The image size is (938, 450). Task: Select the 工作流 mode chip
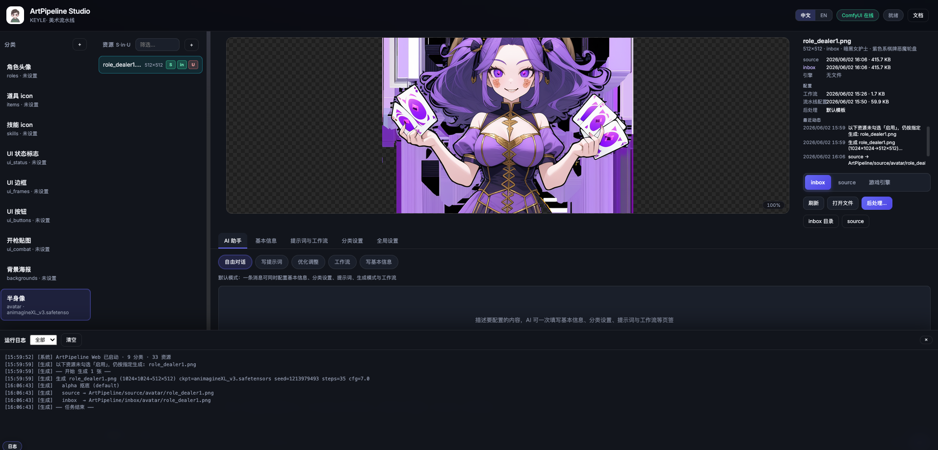point(342,262)
